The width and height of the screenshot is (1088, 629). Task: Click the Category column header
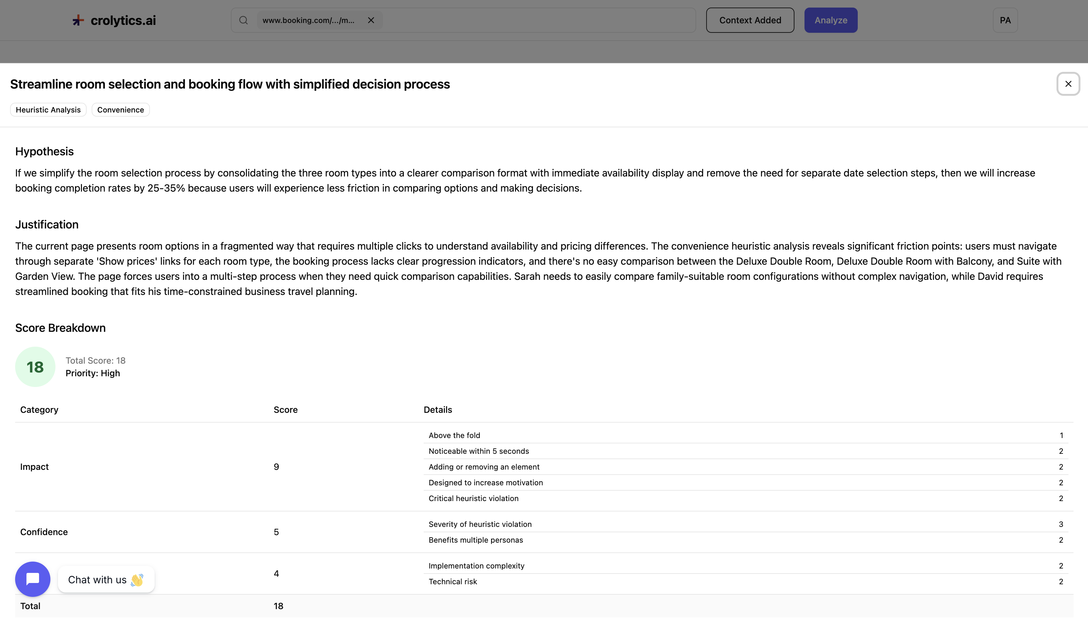(39, 410)
